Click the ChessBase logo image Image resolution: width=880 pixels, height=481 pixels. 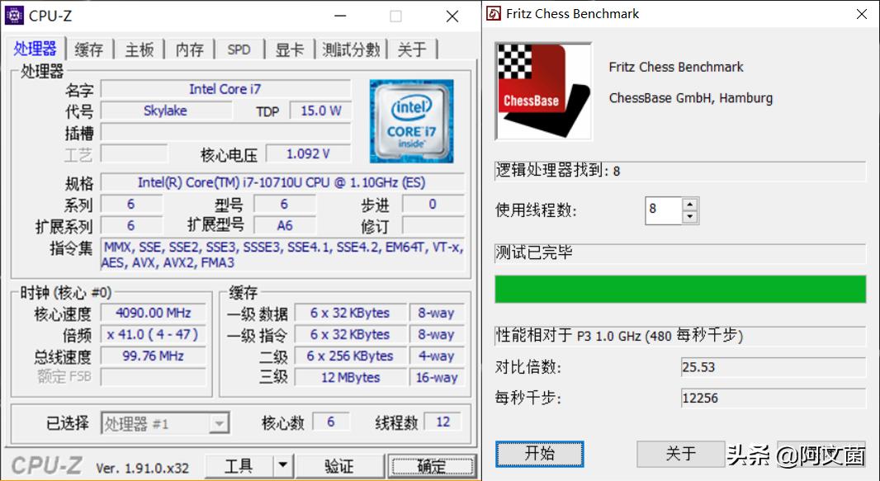click(x=542, y=89)
